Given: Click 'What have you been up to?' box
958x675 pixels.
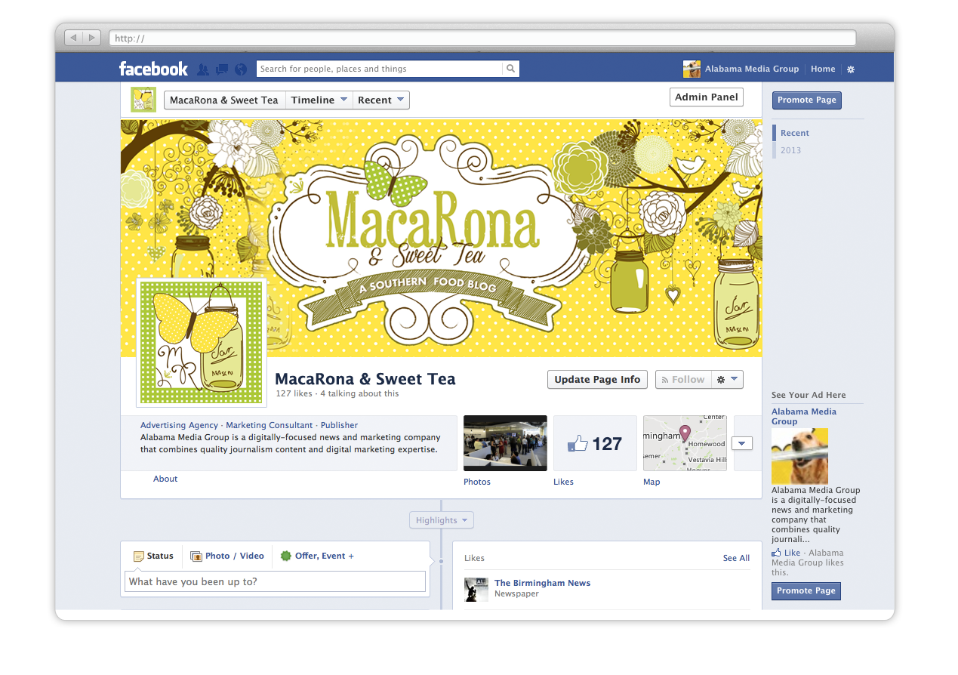Looking at the screenshot, I should pos(275,581).
